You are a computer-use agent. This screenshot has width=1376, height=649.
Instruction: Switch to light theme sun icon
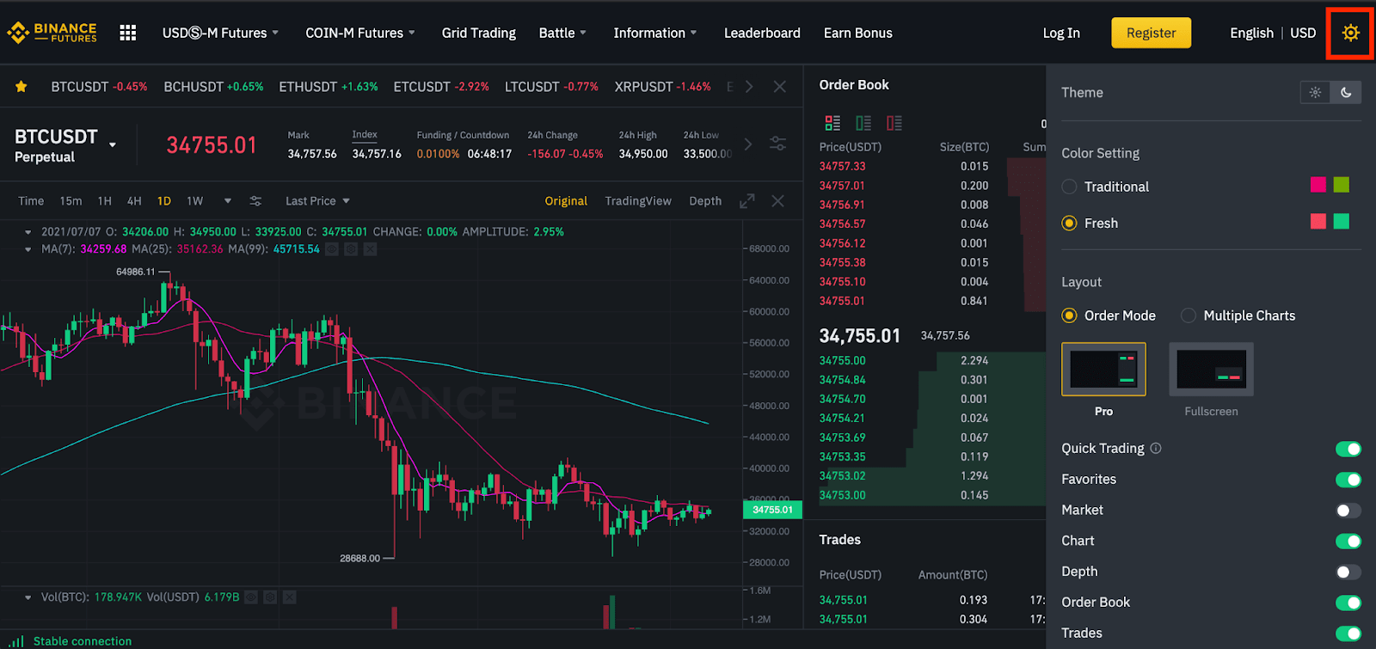click(x=1315, y=92)
